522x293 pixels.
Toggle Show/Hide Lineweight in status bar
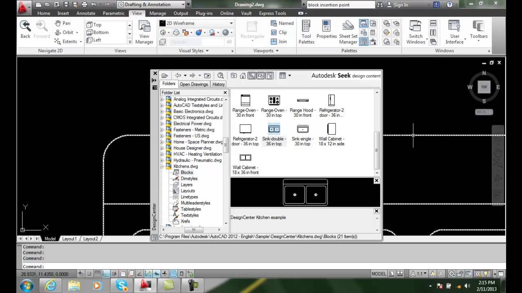click(165, 274)
